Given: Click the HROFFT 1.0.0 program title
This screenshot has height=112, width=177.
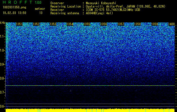Looking at the screenshot, I should point(22,2).
